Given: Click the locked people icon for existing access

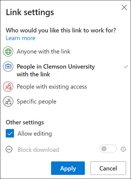Looking at the screenshot, I should tap(8, 86).
